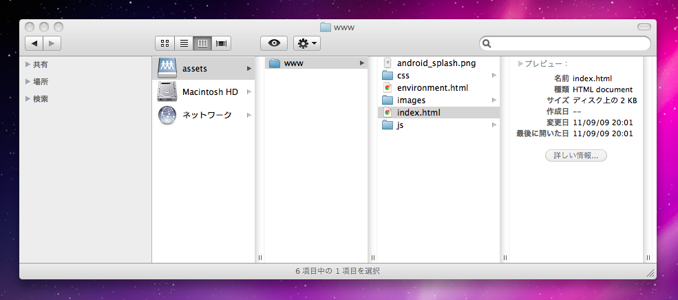
Task: Collapse the プレビュー disclosure triangle
Action: (x=521, y=63)
